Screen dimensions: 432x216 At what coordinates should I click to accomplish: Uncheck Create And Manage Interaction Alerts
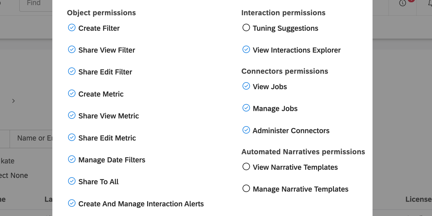pos(72,203)
